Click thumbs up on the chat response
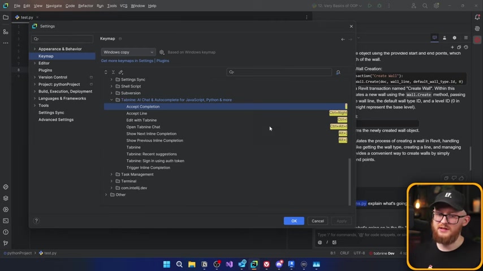 click(461, 178)
